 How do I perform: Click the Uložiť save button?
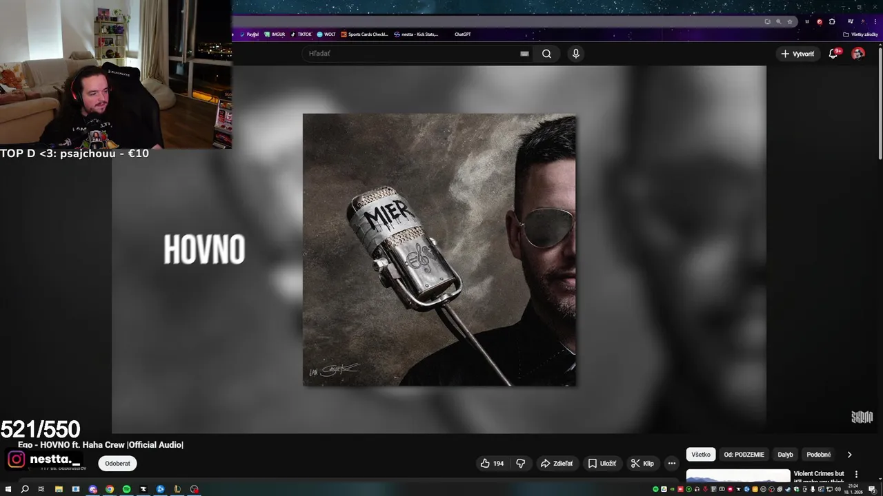(x=602, y=464)
